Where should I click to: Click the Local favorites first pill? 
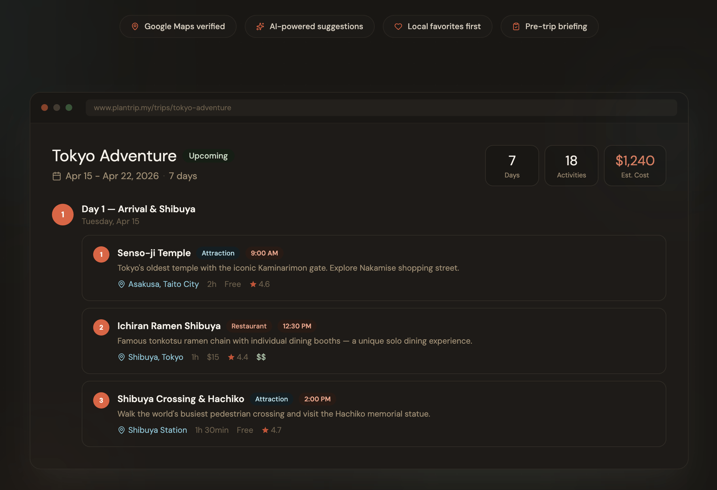point(437,27)
